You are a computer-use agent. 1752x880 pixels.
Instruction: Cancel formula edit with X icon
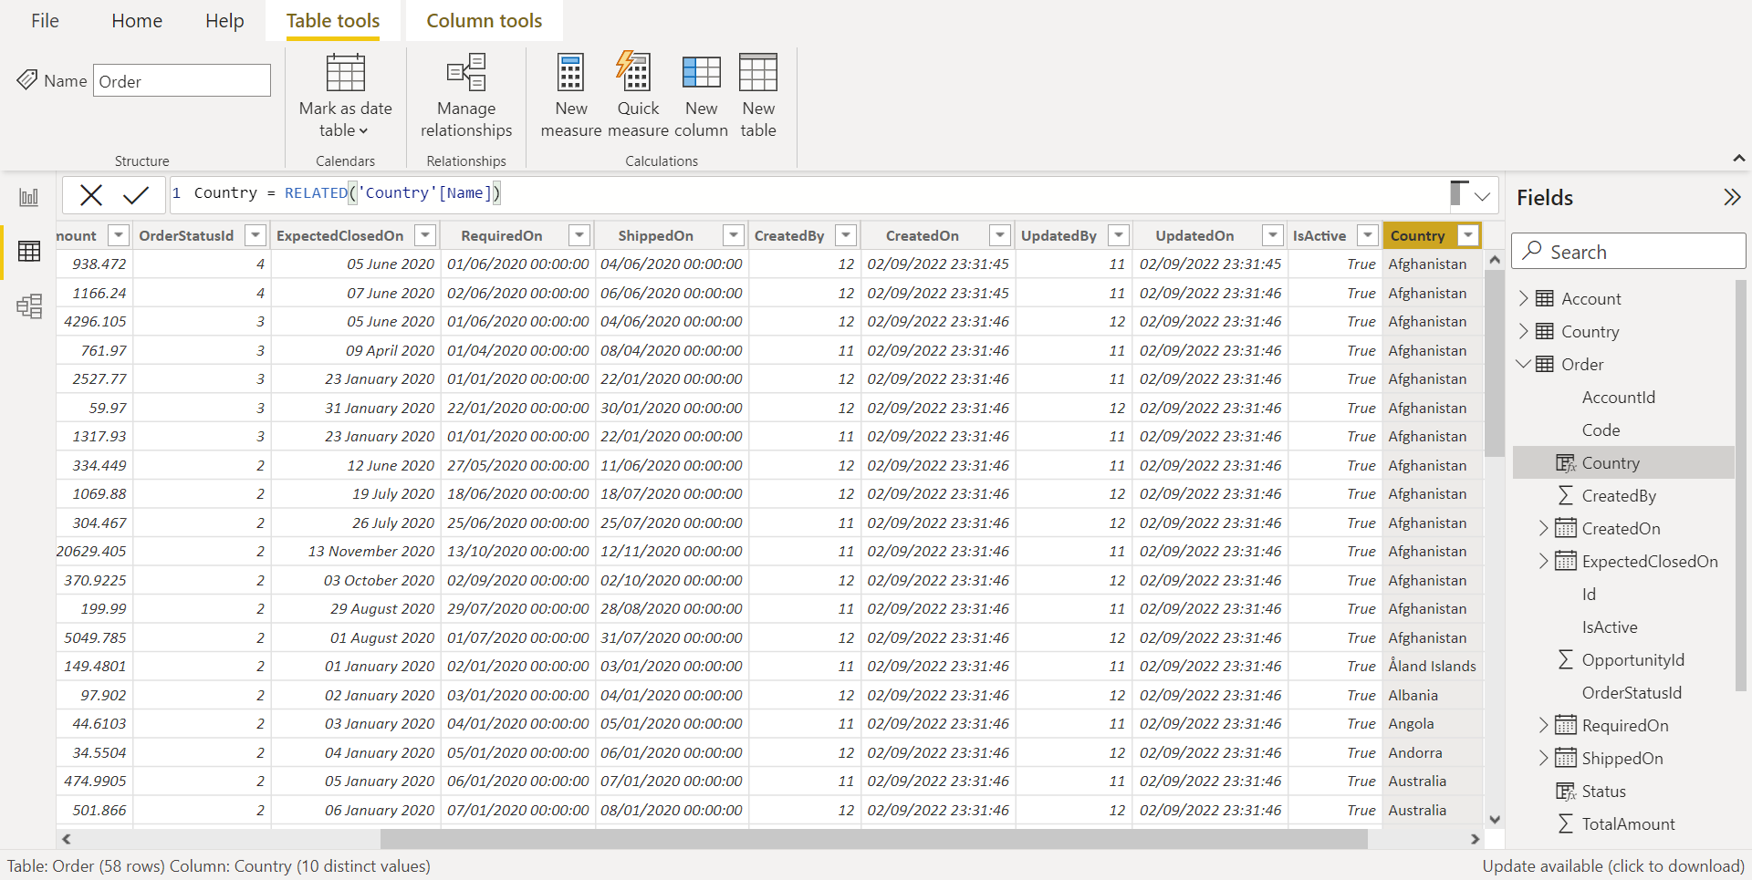(91, 194)
